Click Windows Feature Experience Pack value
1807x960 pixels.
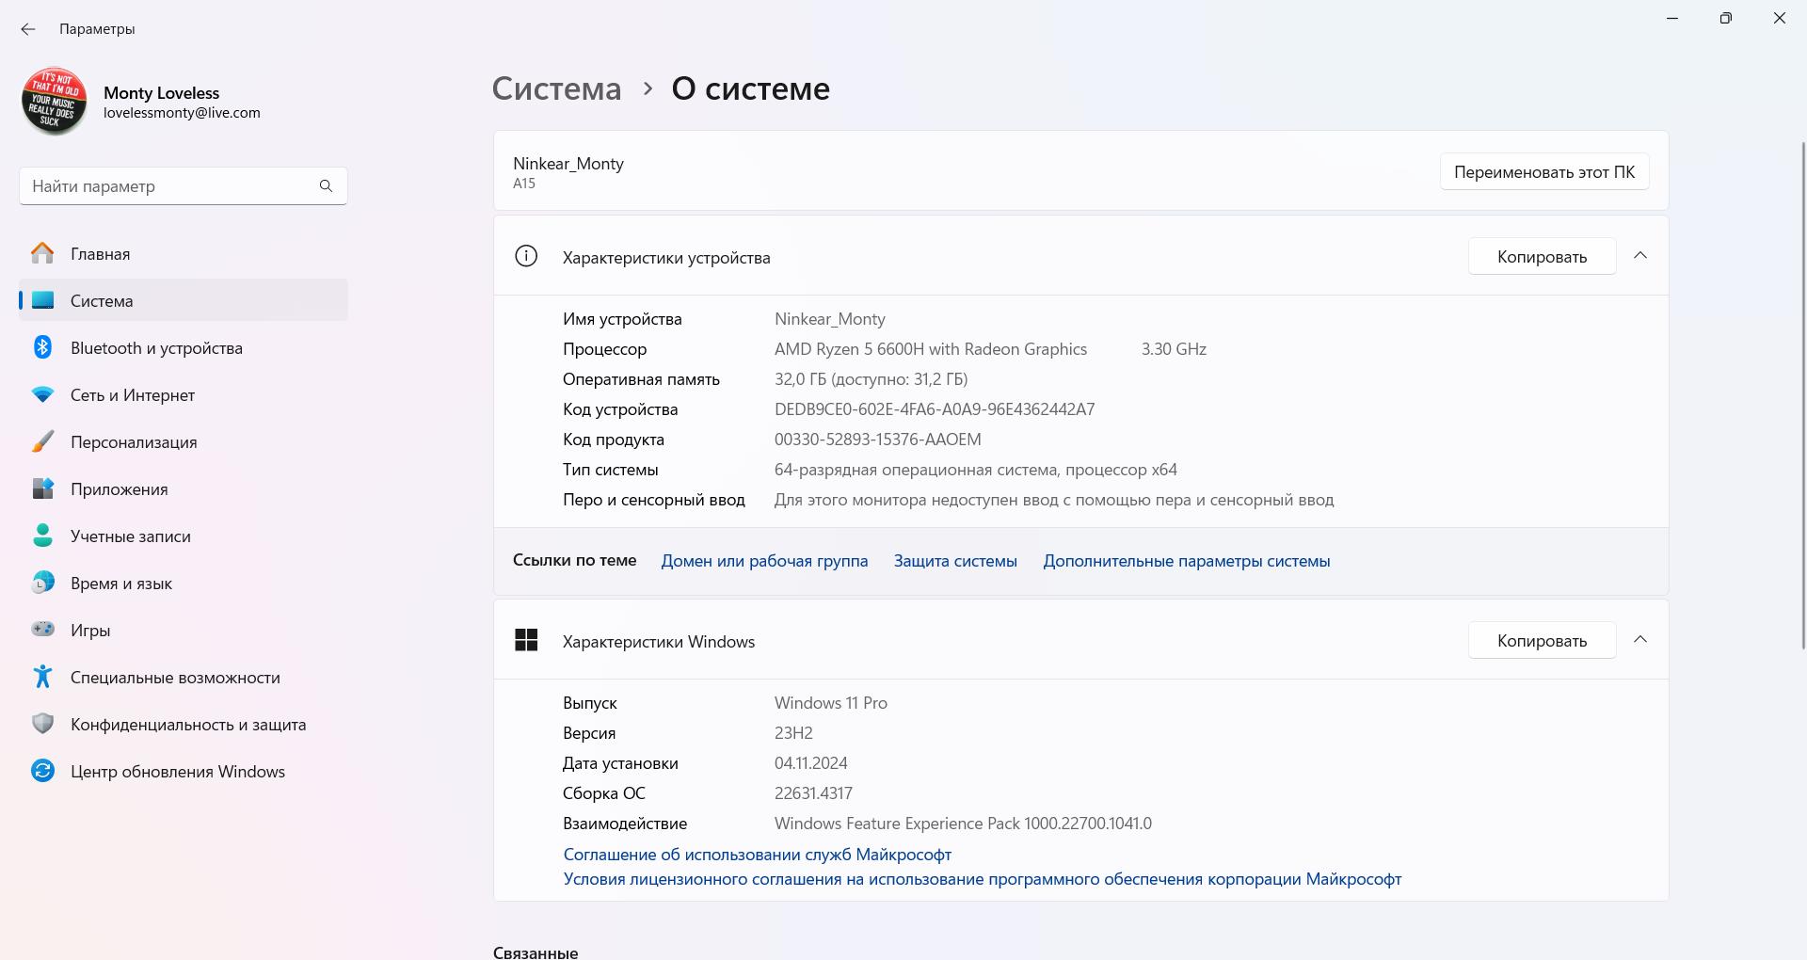(x=963, y=824)
